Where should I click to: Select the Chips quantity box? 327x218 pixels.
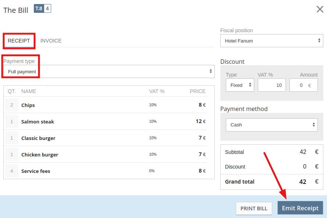click(12, 105)
